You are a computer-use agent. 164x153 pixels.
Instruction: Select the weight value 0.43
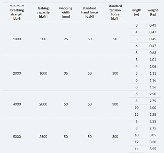[153, 25]
